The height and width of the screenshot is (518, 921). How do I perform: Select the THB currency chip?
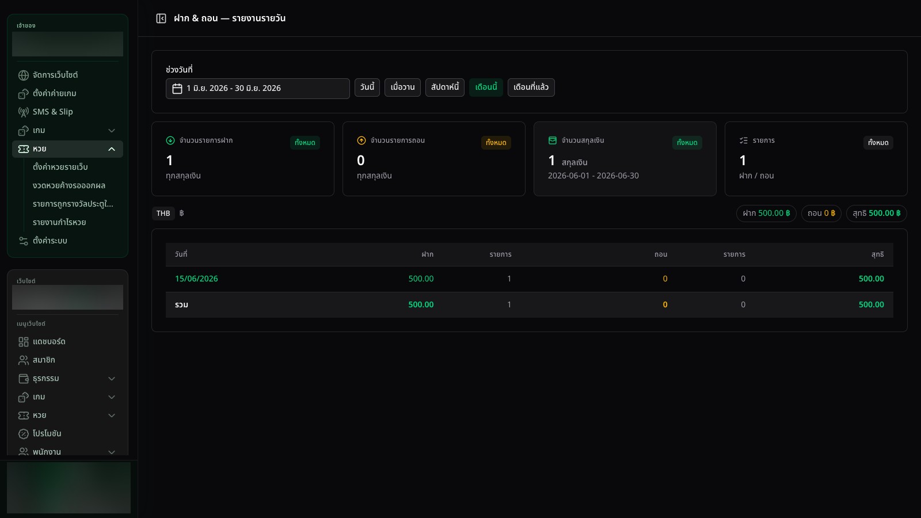coord(163,214)
